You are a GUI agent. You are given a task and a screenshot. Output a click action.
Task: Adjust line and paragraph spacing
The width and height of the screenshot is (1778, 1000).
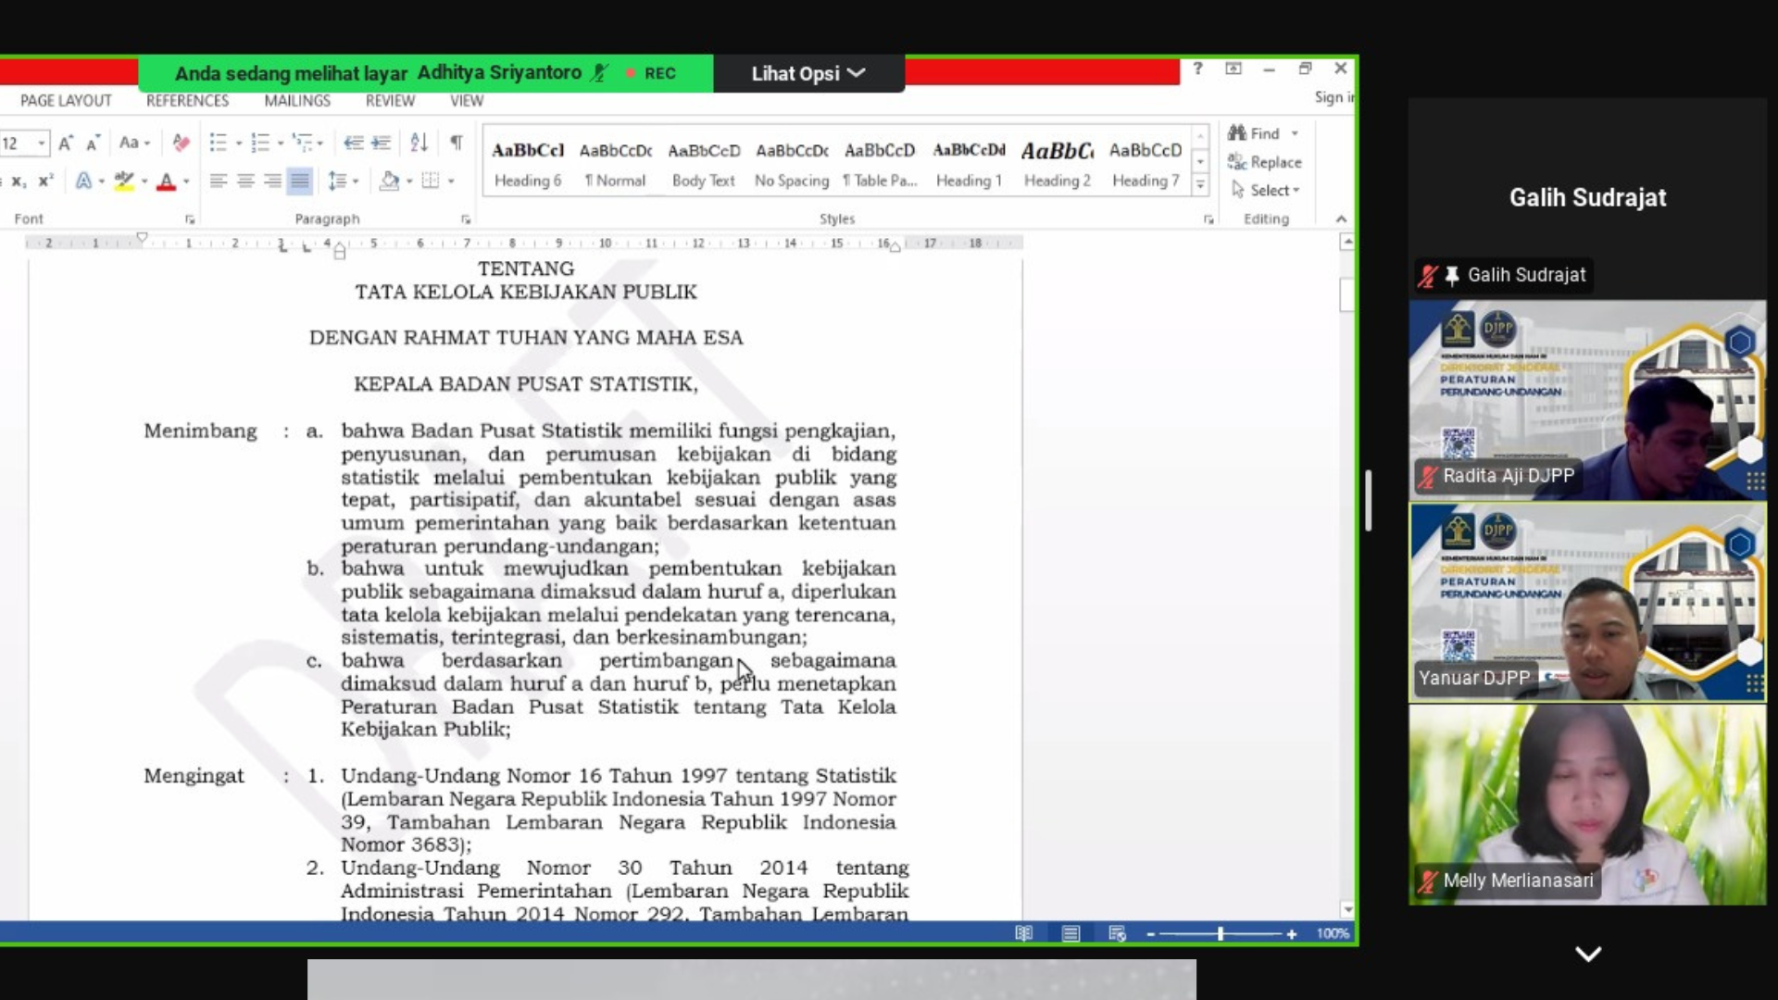[x=337, y=181]
